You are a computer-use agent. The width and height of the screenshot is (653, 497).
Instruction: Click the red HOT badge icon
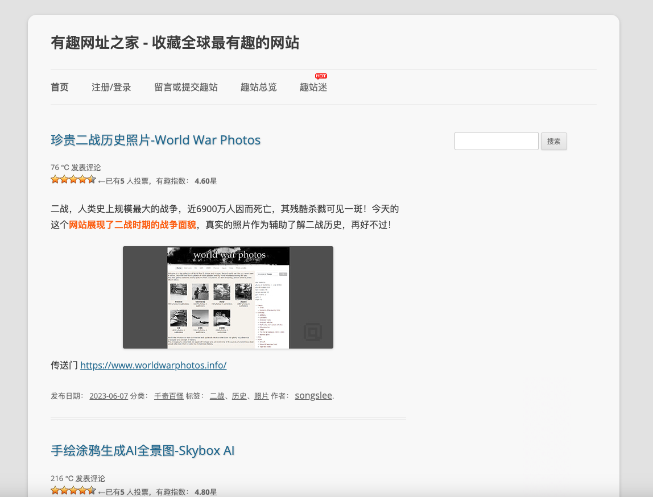[x=321, y=76]
